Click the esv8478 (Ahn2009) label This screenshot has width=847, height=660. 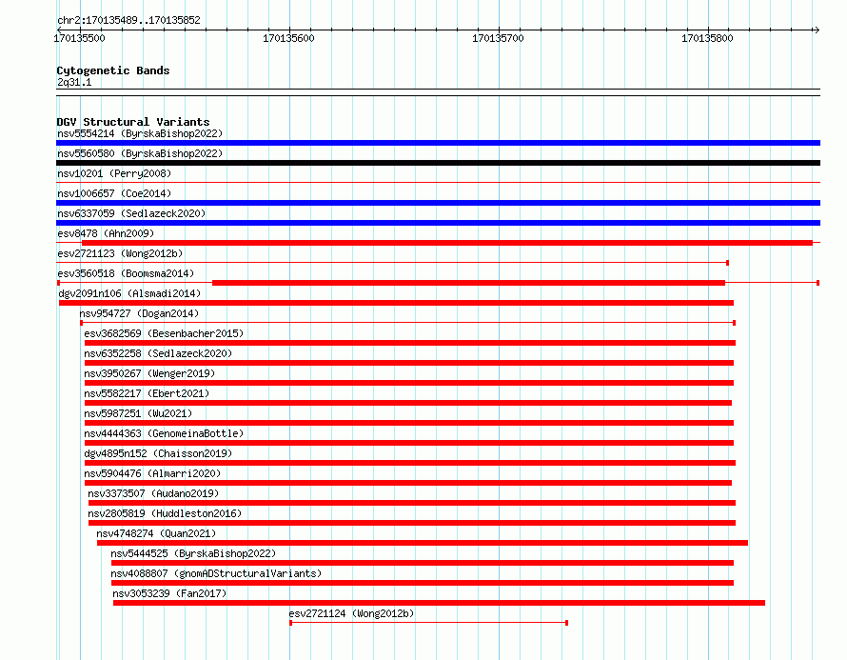(x=106, y=233)
